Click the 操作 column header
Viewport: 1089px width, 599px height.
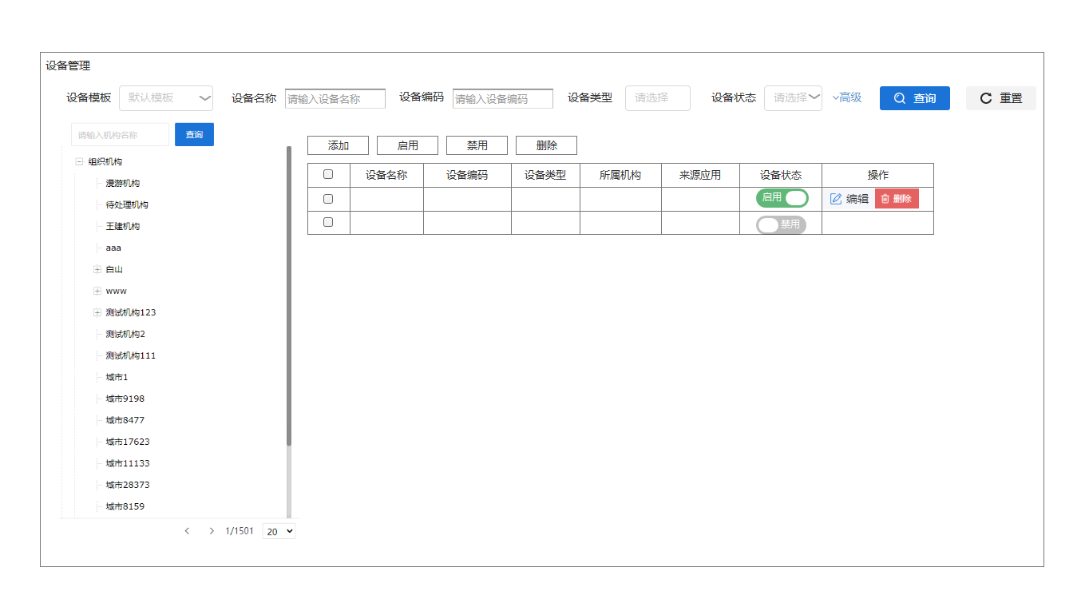[x=878, y=175]
